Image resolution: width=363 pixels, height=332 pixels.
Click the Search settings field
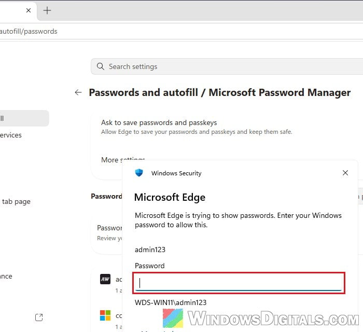[227, 66]
